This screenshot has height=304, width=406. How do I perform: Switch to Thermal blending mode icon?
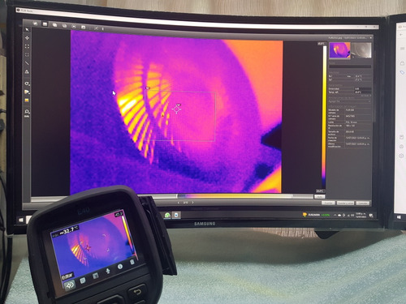point(64,26)
